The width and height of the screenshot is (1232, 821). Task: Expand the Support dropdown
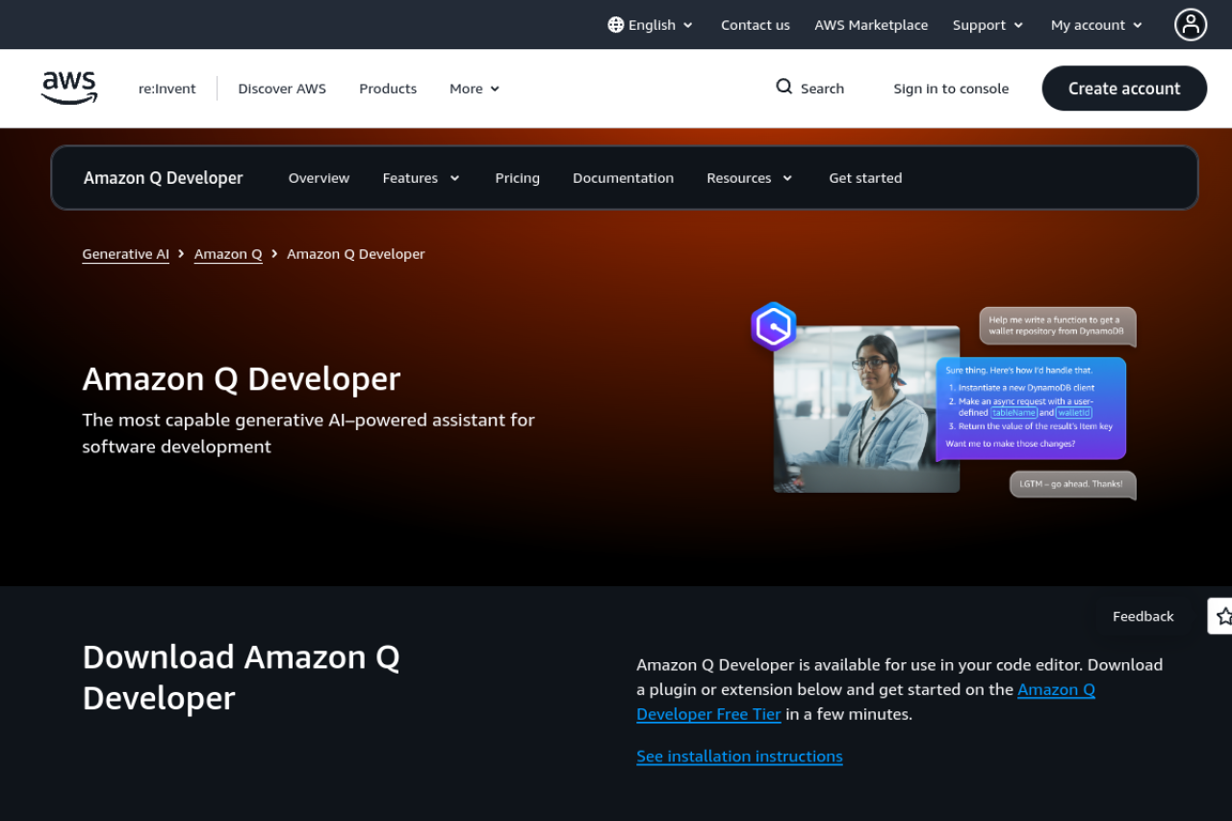pos(988,25)
